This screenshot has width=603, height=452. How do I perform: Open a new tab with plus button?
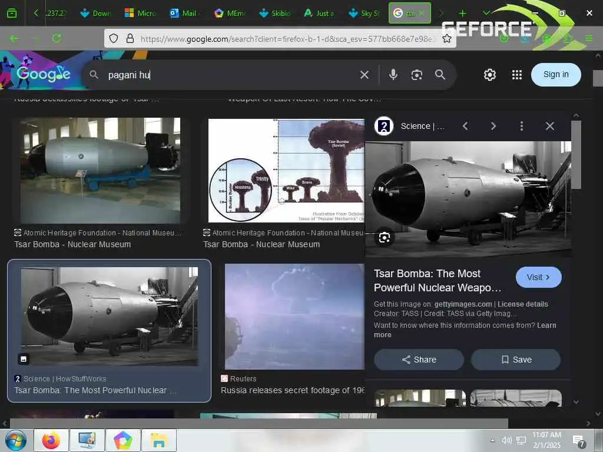tap(463, 14)
